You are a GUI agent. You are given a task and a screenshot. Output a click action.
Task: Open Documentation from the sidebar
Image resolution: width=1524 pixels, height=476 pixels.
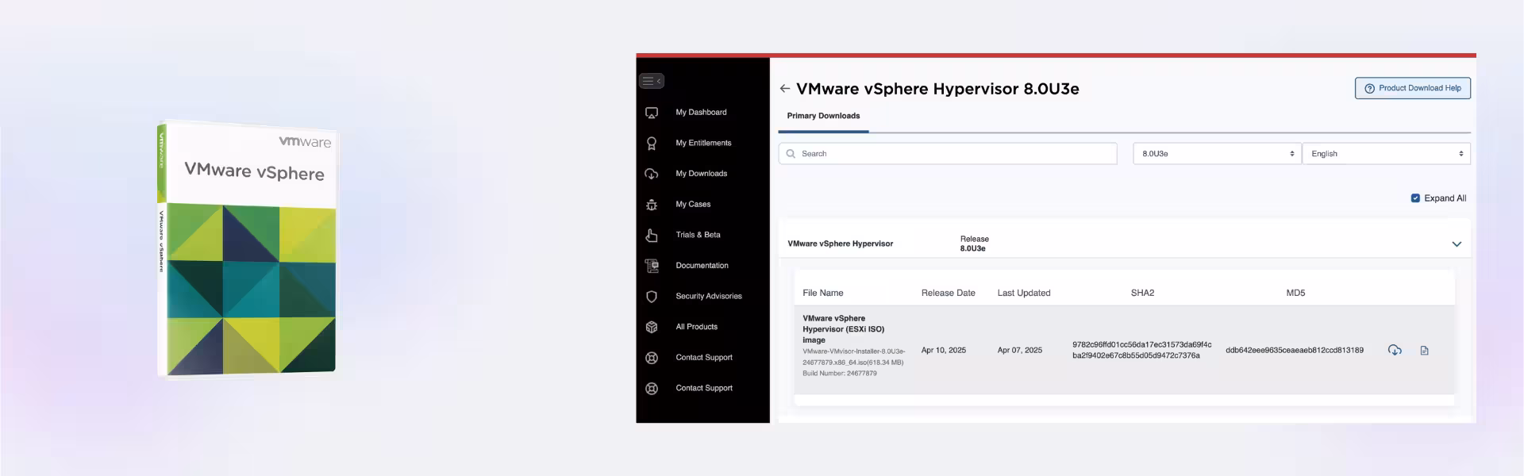(x=702, y=266)
